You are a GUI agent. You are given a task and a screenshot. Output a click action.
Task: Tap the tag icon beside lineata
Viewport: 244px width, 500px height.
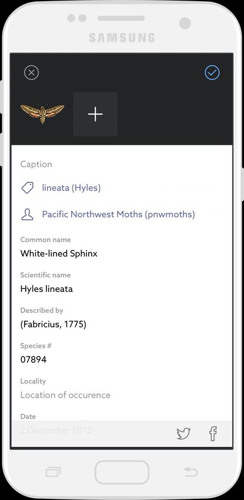[28, 188]
